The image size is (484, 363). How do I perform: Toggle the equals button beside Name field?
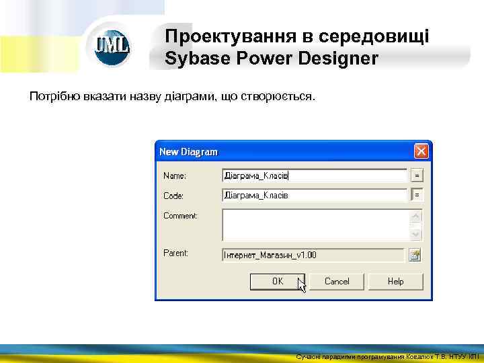(x=417, y=175)
